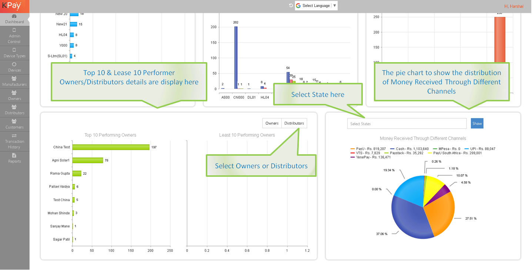Click the Hi, Harshal user greeting
This screenshot has height=270, width=532.
click(x=515, y=6)
